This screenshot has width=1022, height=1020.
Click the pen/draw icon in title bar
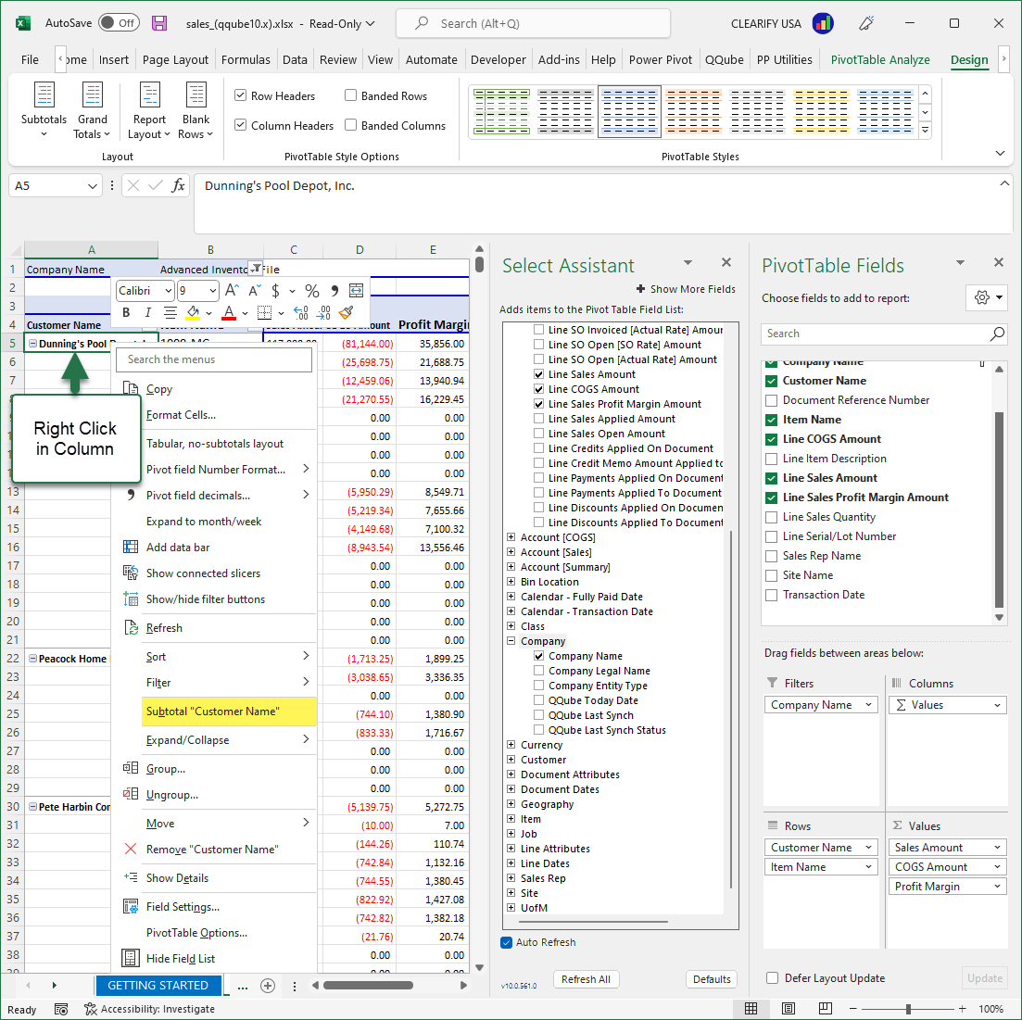(865, 23)
